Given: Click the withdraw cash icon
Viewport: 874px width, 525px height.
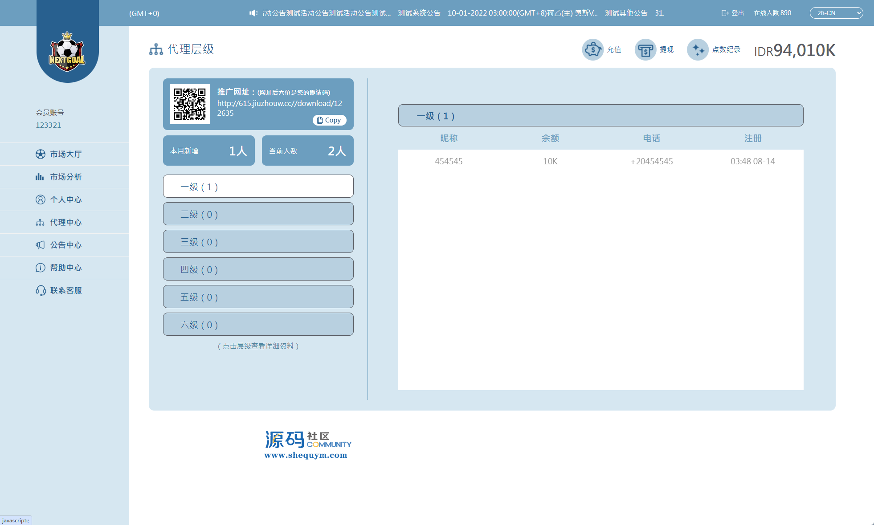Looking at the screenshot, I should tap(645, 49).
